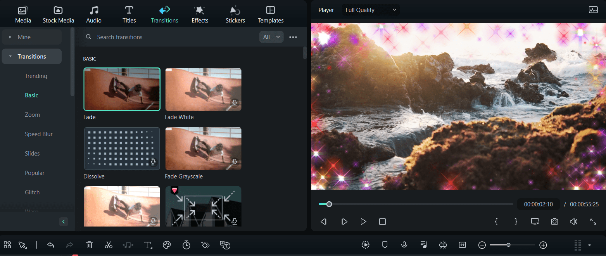Switch to the Stickers tab
606x256 pixels.
click(x=235, y=14)
